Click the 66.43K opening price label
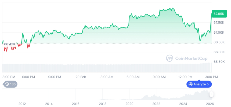 (x=10, y=44)
